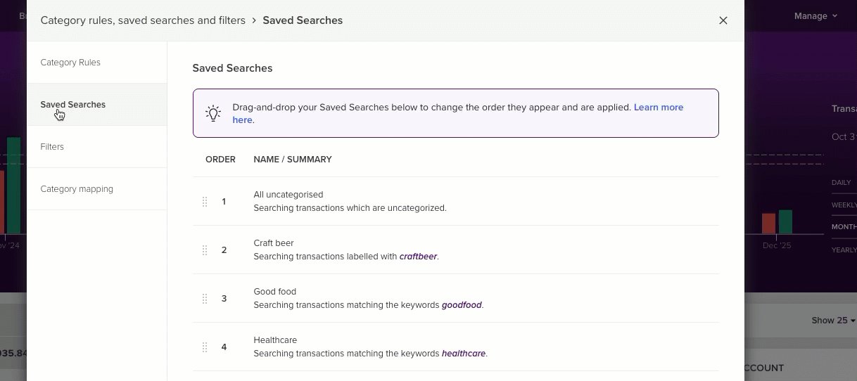The height and width of the screenshot is (381, 857).
Task: Click the craftbeer label link
Action: point(418,257)
